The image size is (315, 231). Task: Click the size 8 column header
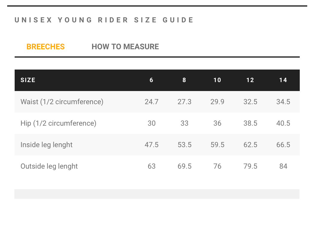click(184, 80)
